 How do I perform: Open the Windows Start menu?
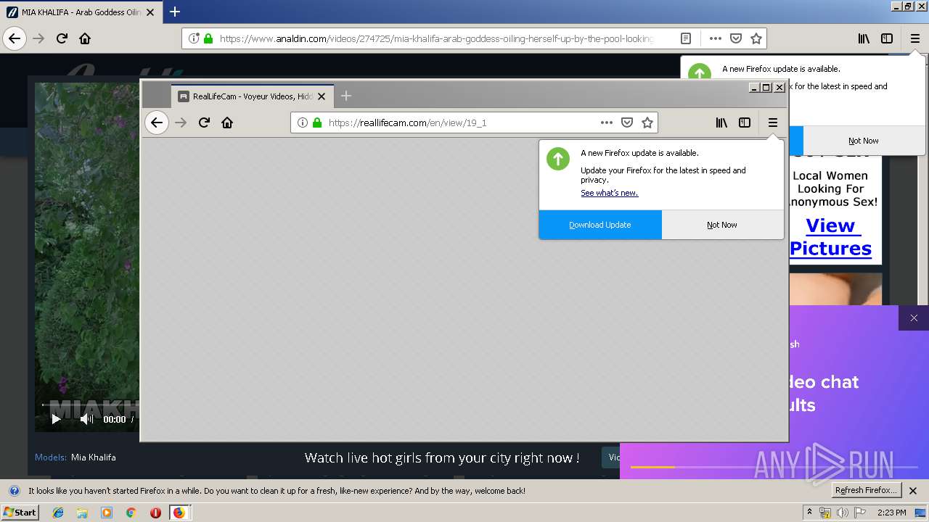pos(20,512)
